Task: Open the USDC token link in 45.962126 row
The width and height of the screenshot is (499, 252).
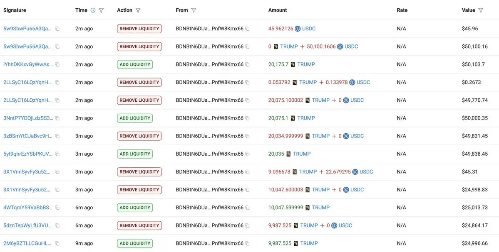Action: click(x=309, y=29)
